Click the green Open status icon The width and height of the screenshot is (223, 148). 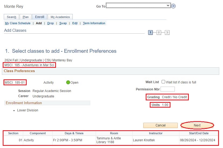(68, 83)
